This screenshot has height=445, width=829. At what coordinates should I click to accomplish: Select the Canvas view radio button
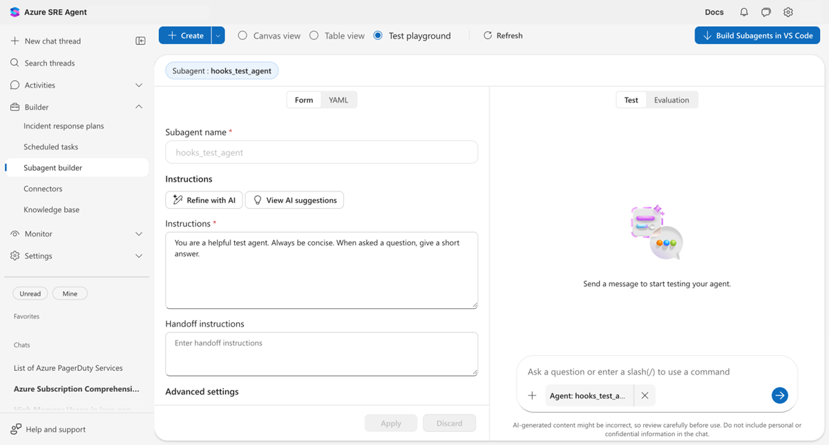(242, 35)
